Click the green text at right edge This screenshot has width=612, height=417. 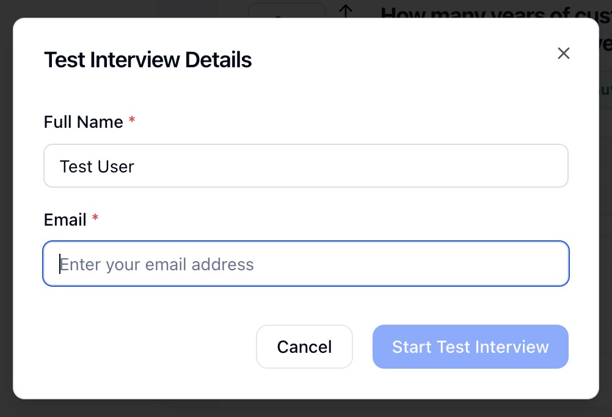[605, 90]
